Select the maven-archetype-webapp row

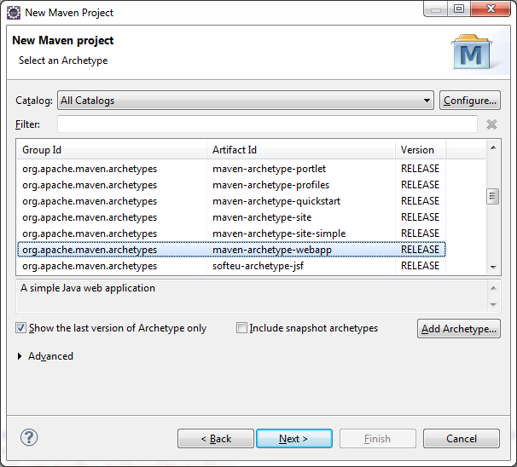point(231,250)
